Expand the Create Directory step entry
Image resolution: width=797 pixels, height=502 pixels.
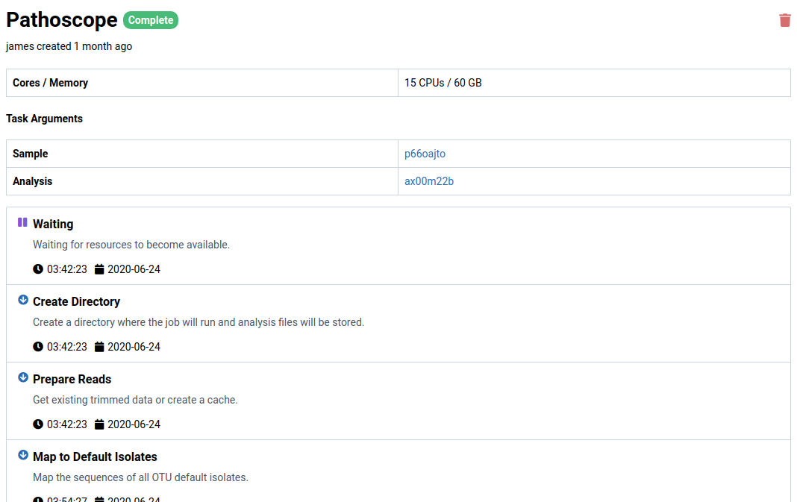pos(398,322)
